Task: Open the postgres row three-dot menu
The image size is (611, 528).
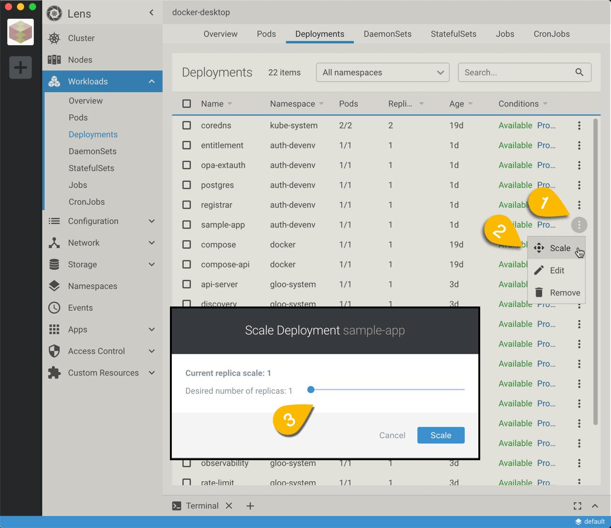Action: 579,185
